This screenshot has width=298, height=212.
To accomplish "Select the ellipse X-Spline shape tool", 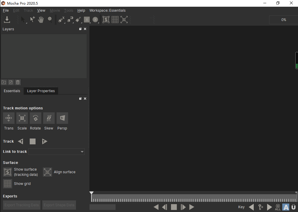I will point(95,20).
